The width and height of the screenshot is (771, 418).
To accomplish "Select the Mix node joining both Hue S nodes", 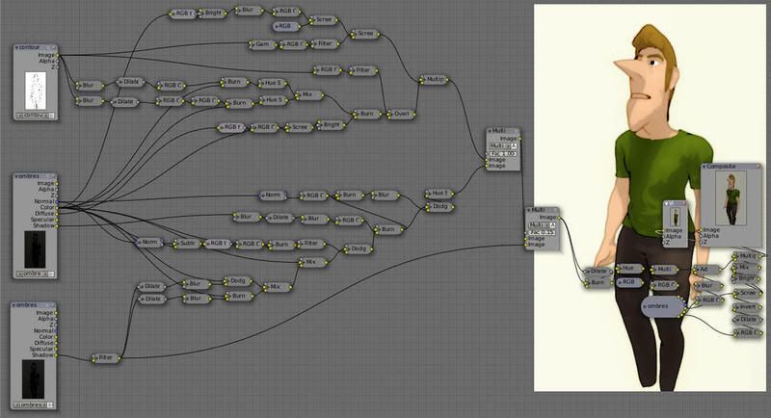I will click(x=308, y=94).
